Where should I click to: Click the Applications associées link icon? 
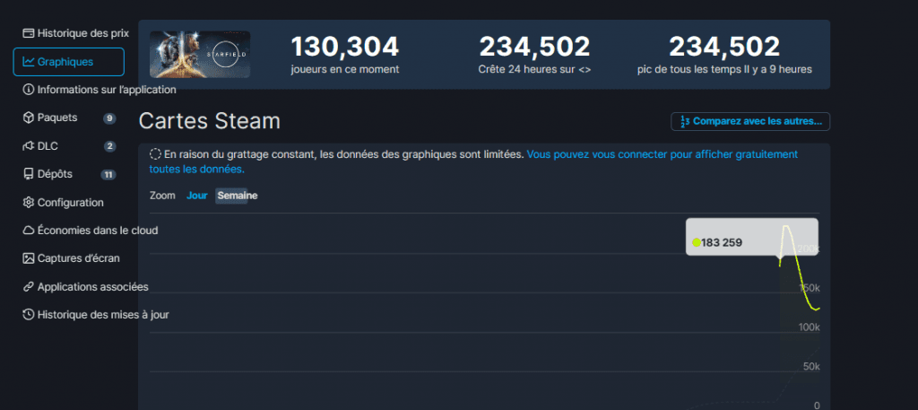click(x=29, y=287)
